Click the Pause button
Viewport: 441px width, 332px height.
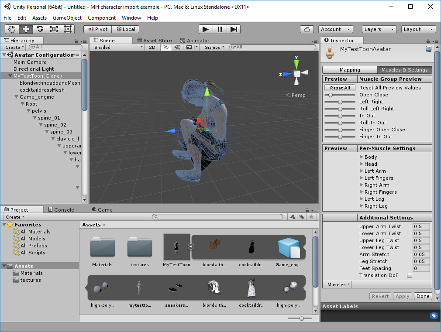(x=220, y=29)
